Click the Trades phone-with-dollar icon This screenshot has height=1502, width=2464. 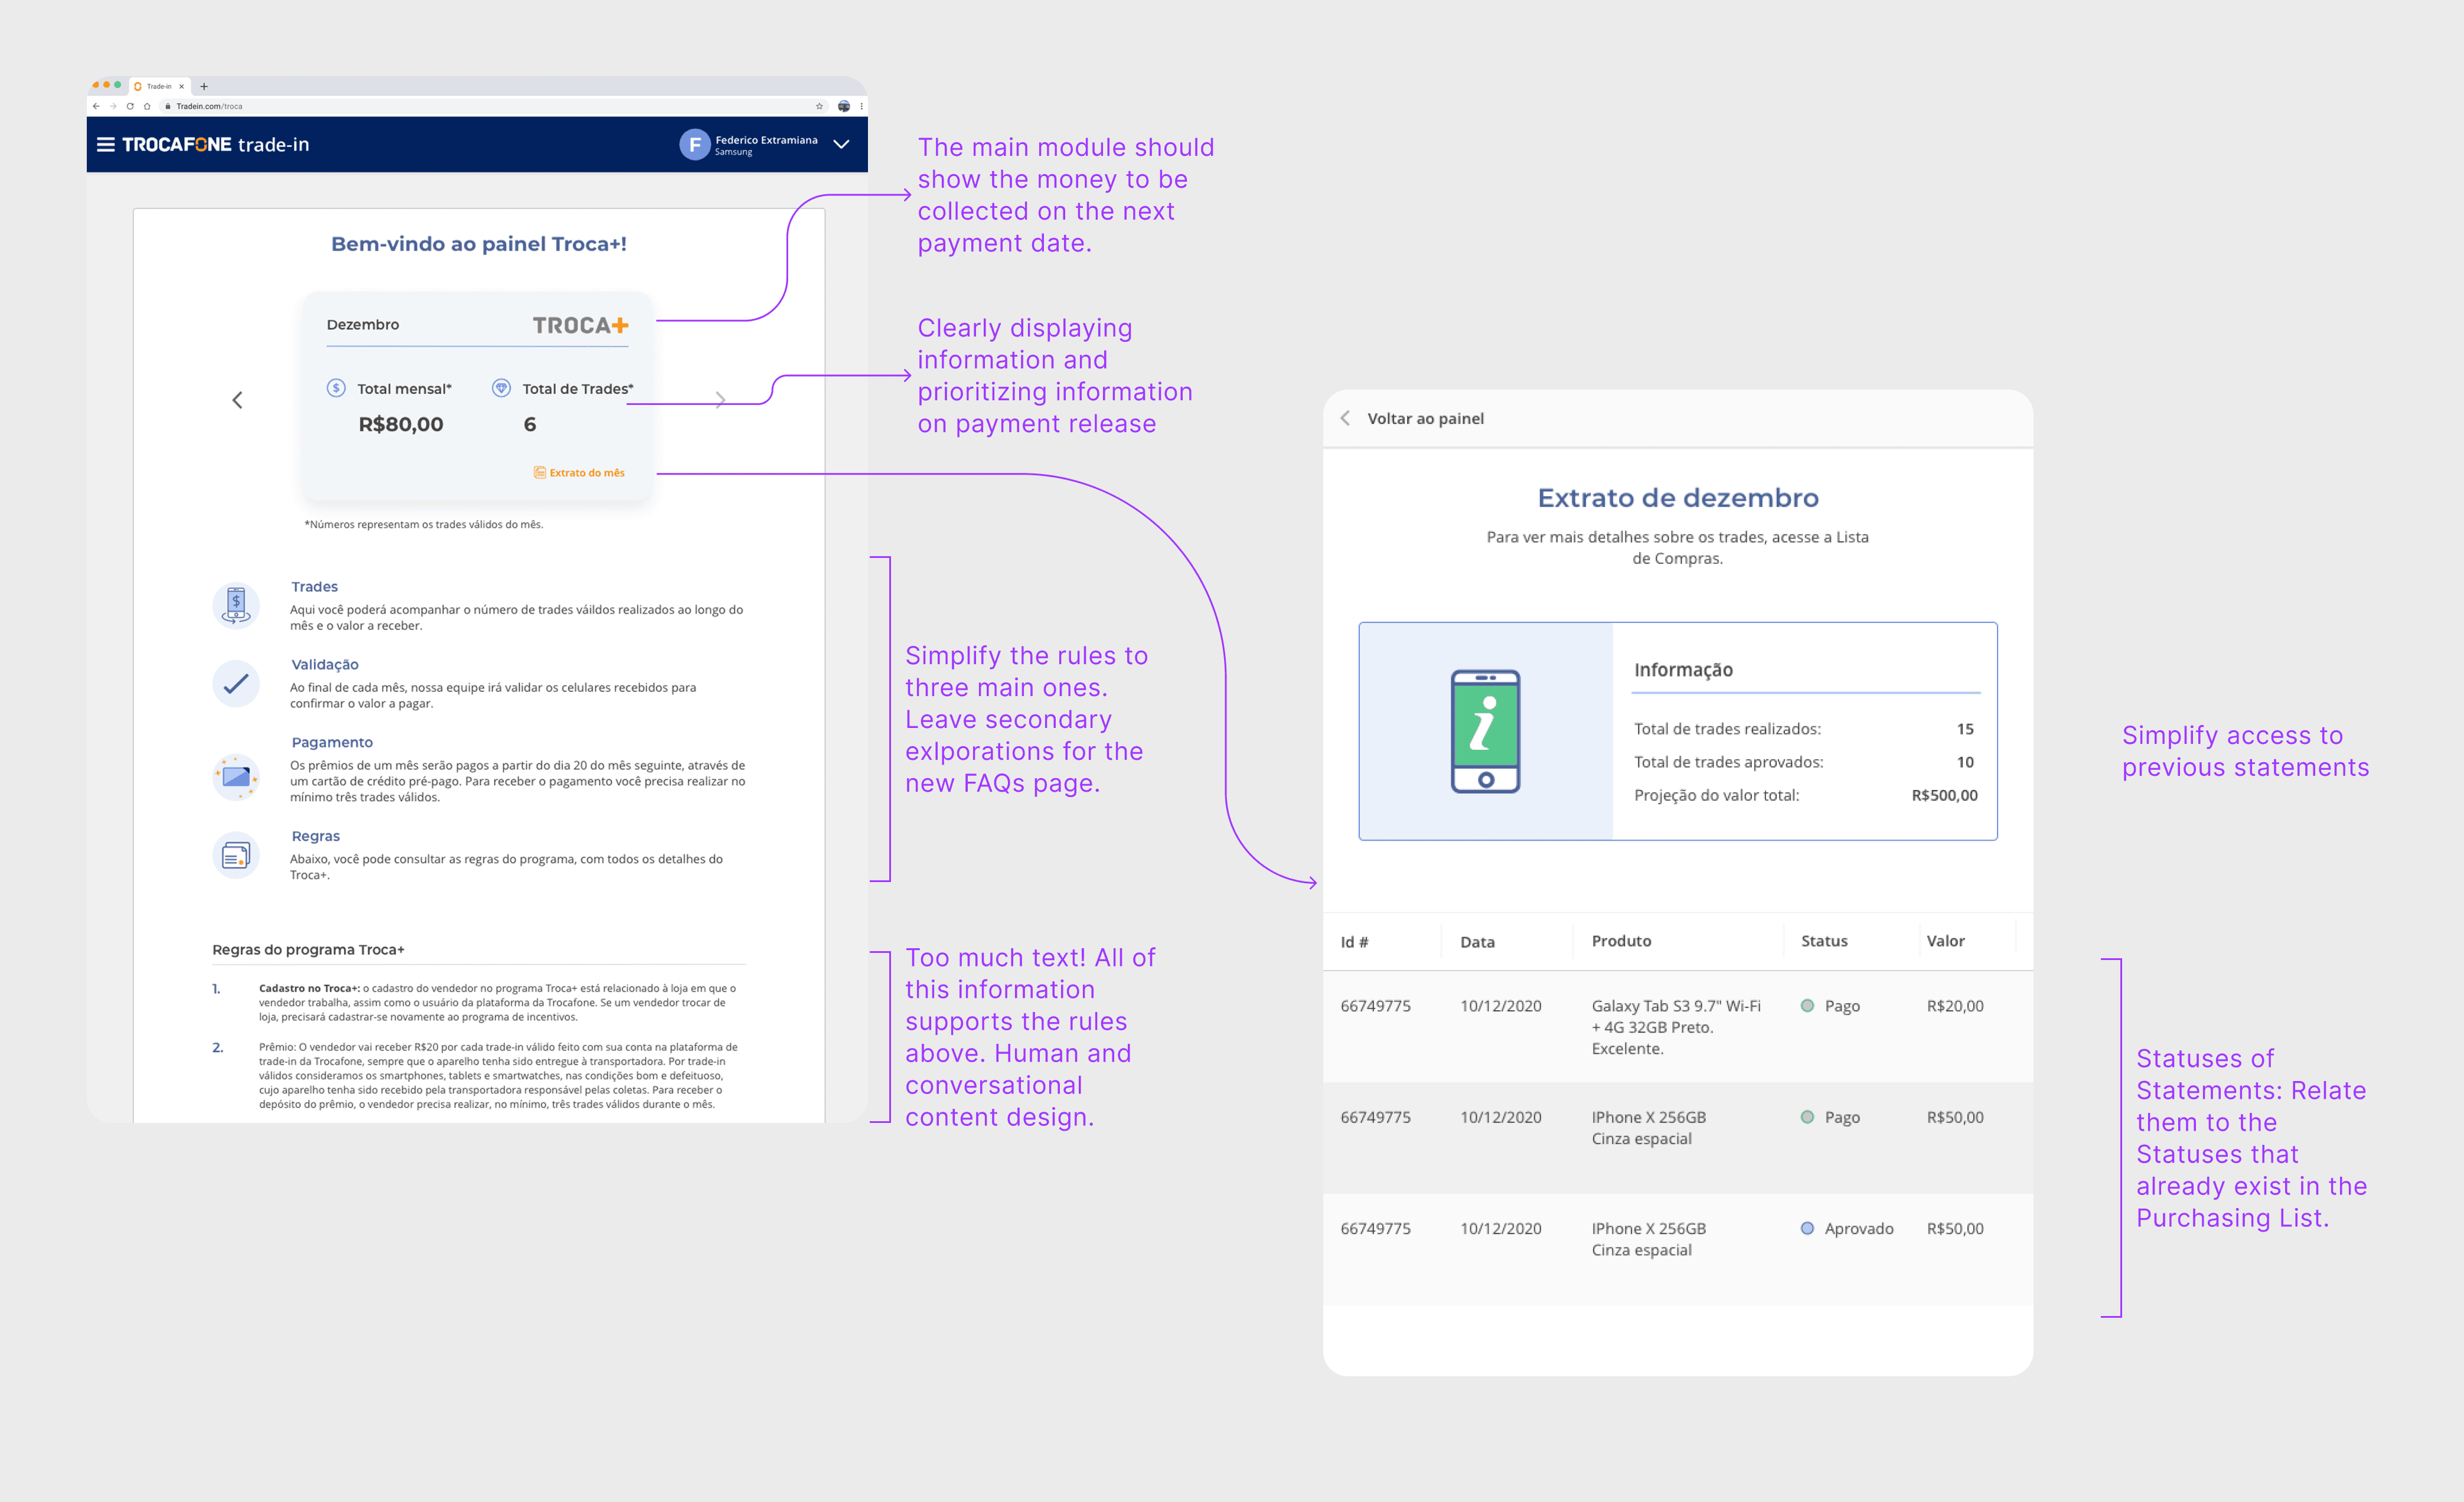[x=236, y=605]
